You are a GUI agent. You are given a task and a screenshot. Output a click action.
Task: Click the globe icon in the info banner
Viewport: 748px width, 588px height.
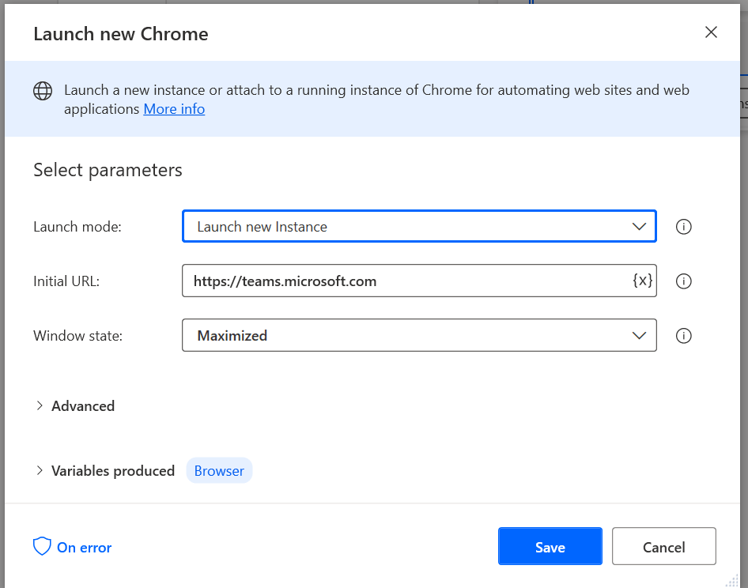pos(43,91)
